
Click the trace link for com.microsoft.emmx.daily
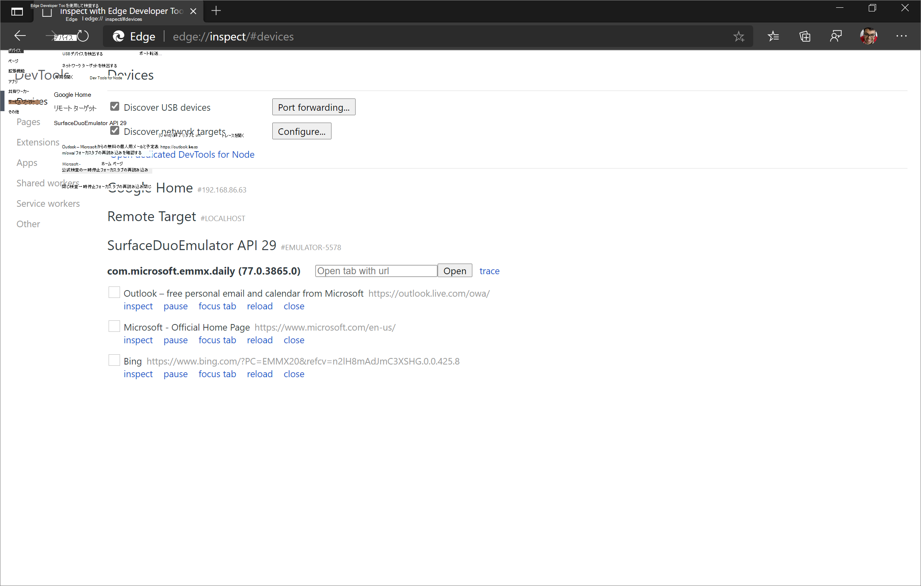coord(489,271)
